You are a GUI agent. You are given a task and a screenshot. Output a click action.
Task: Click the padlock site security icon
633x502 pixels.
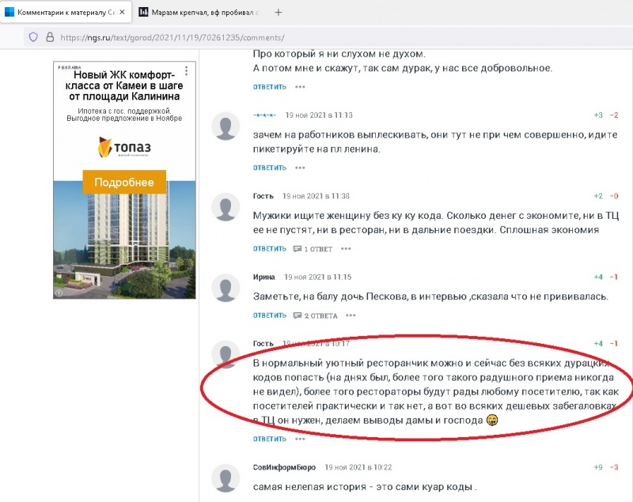click(x=50, y=37)
